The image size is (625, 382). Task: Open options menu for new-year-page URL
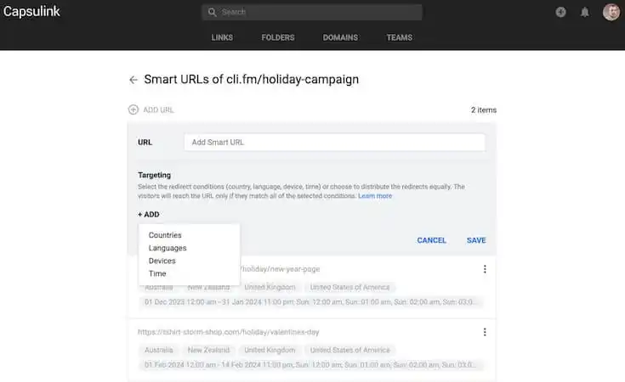click(x=485, y=269)
